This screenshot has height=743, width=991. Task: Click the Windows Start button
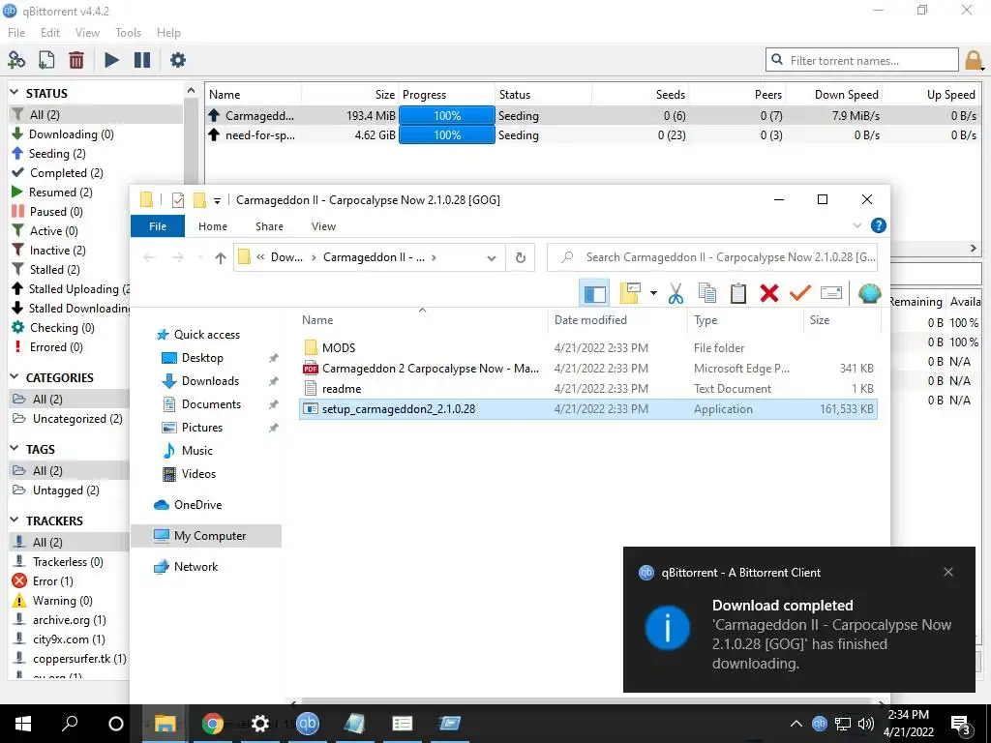click(23, 724)
